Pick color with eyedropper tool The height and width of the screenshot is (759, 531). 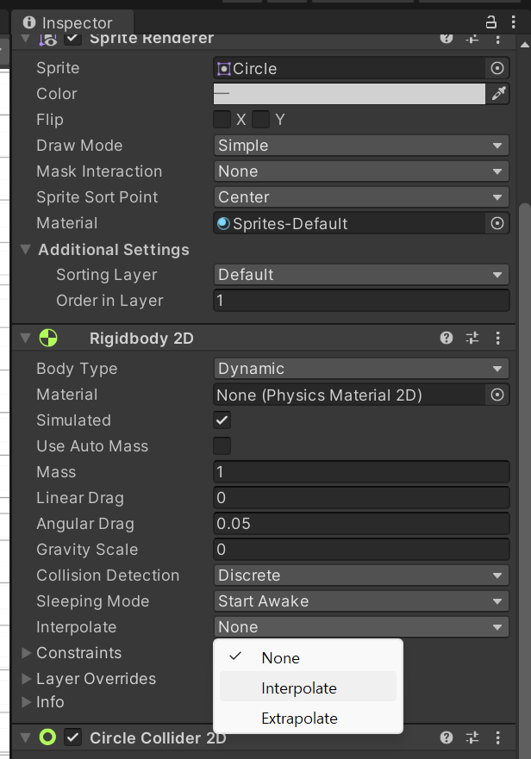tap(498, 93)
